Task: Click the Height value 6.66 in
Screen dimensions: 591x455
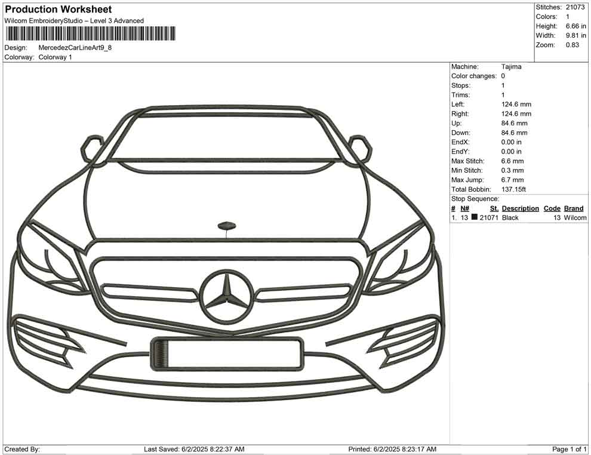Action: (x=576, y=26)
